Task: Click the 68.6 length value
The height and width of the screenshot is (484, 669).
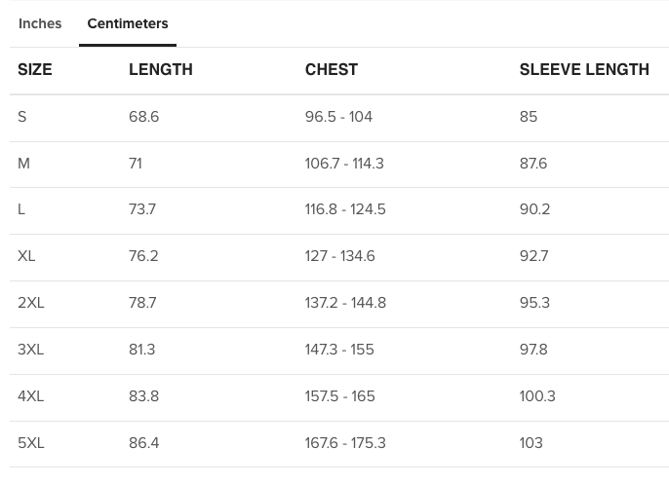Action: tap(143, 117)
